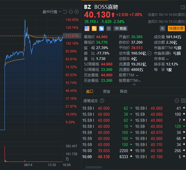Collapse the quote details with up chevron

[134, 85]
